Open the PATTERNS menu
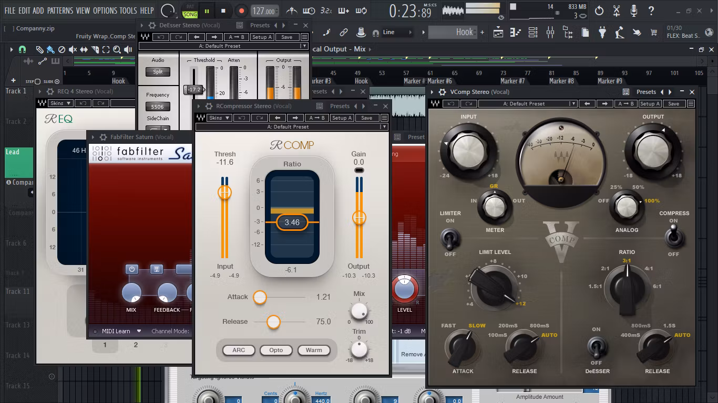 click(60, 10)
